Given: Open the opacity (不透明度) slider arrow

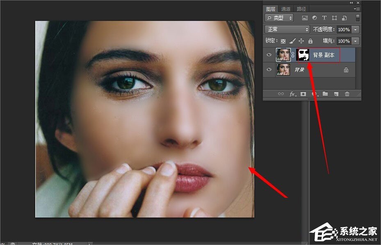Looking at the screenshot, I should coord(355,30).
